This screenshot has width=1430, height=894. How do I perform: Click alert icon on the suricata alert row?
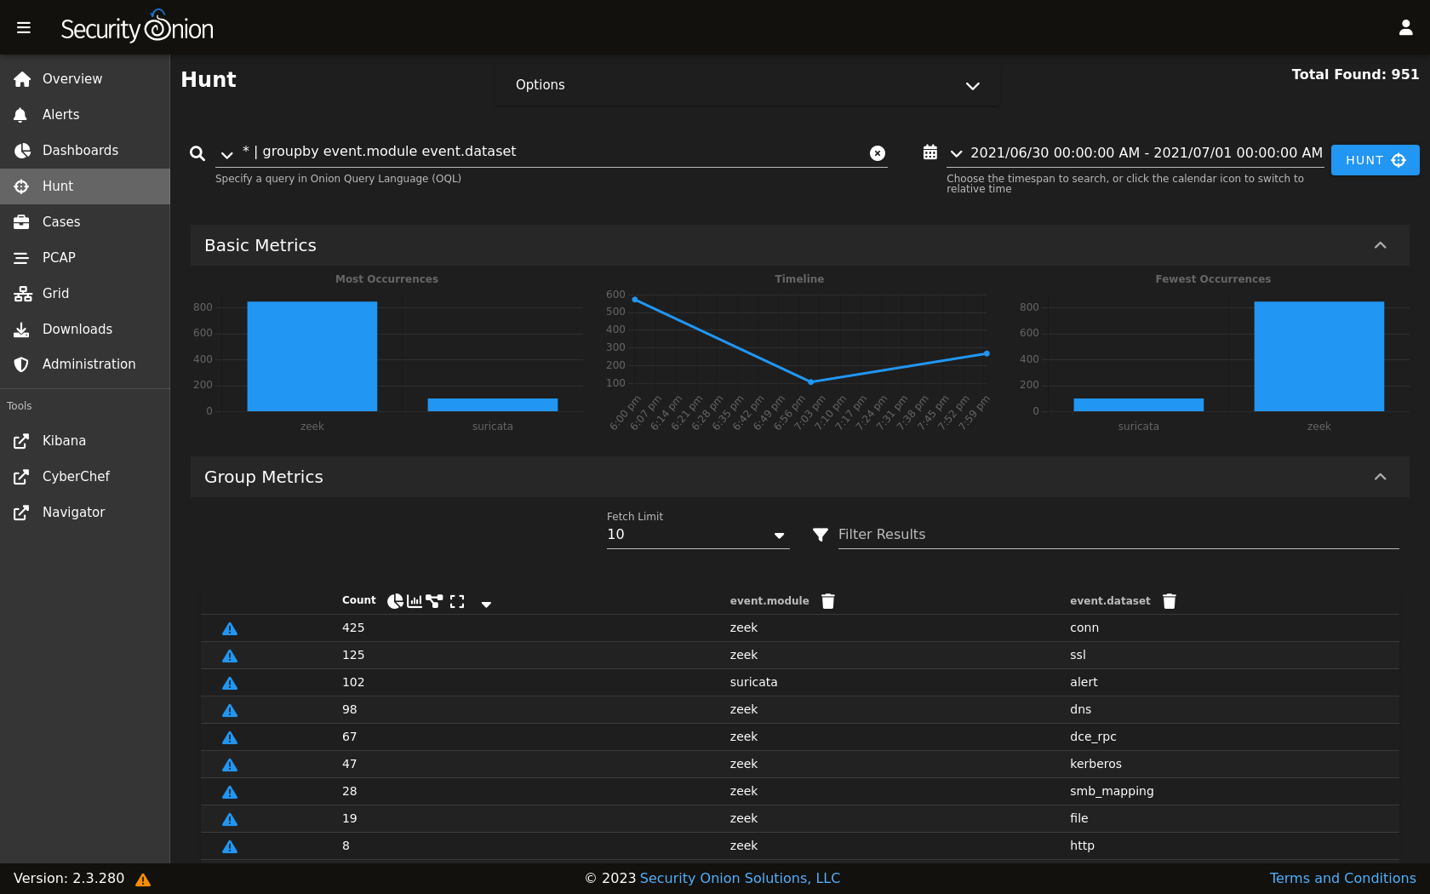(x=230, y=683)
